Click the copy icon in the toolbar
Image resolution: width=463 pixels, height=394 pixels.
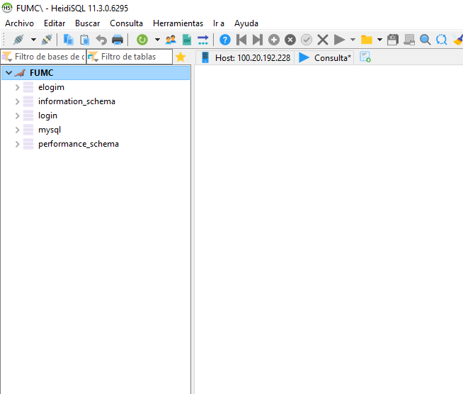point(69,40)
